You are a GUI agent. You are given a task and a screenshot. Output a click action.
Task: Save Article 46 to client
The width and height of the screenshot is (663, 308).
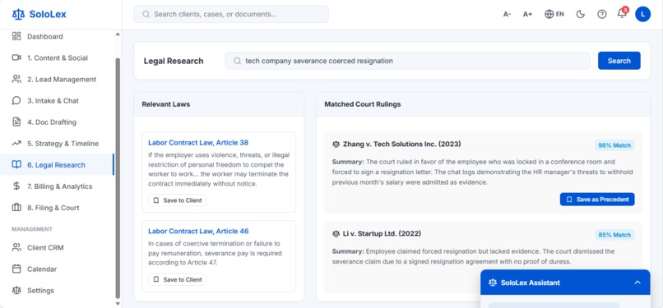point(177,279)
